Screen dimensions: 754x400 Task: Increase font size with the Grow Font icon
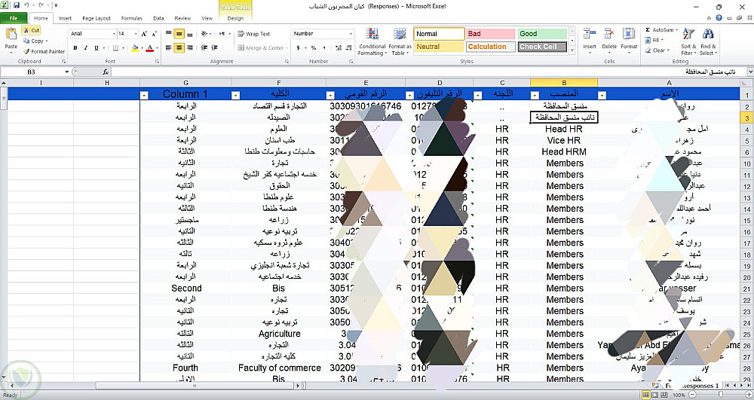tap(144, 34)
